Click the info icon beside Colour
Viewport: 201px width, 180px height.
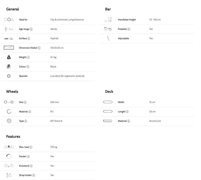pos(28,67)
